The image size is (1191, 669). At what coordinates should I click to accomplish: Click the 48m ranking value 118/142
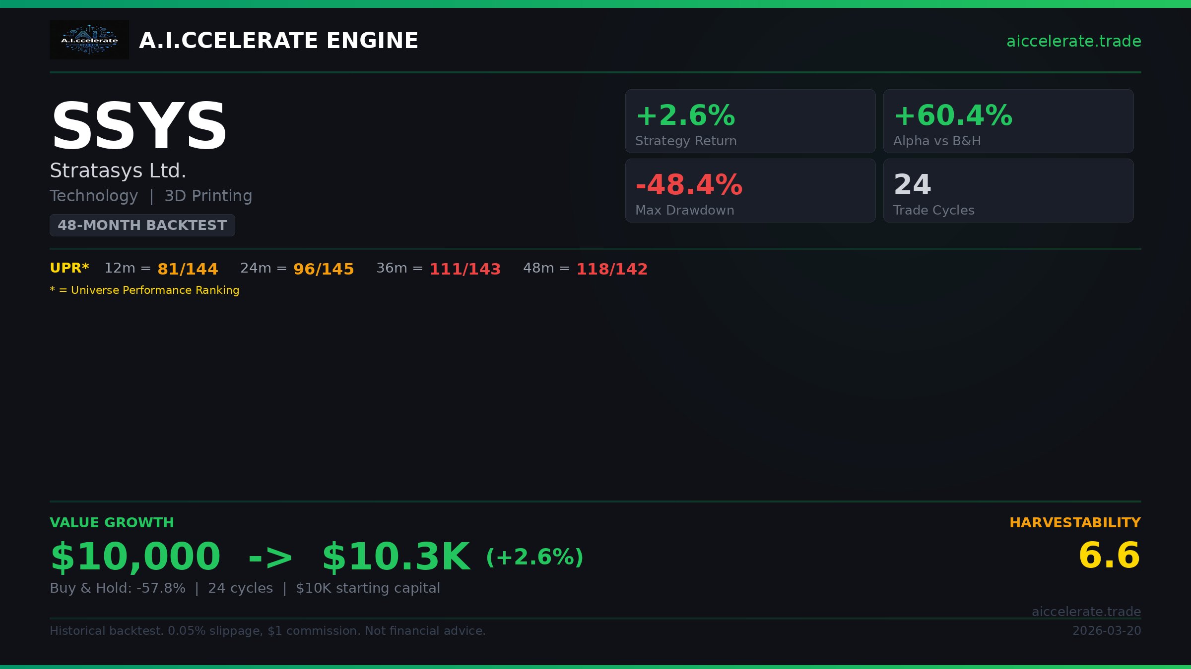tap(612, 269)
